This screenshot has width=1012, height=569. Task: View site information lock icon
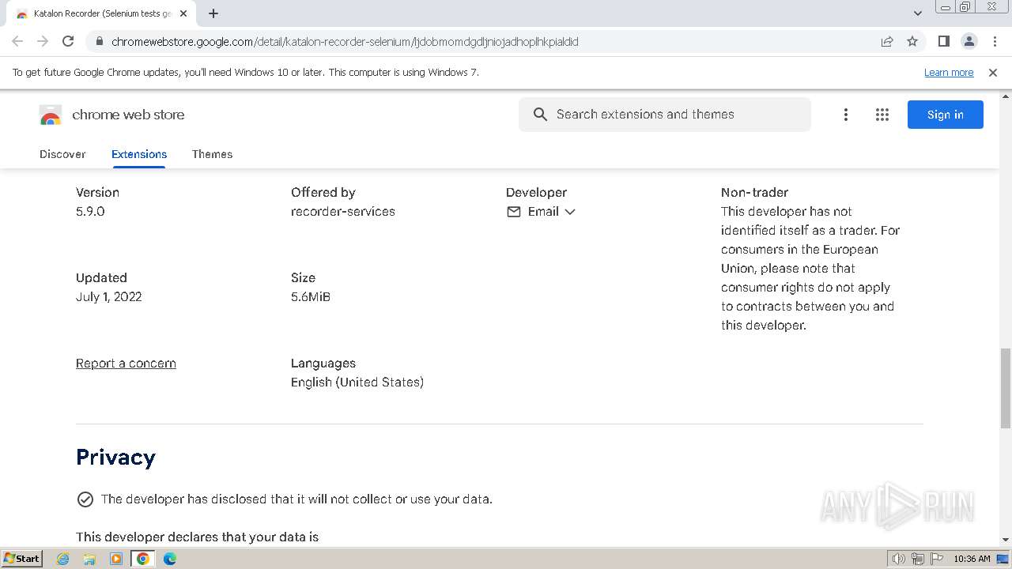(x=99, y=41)
